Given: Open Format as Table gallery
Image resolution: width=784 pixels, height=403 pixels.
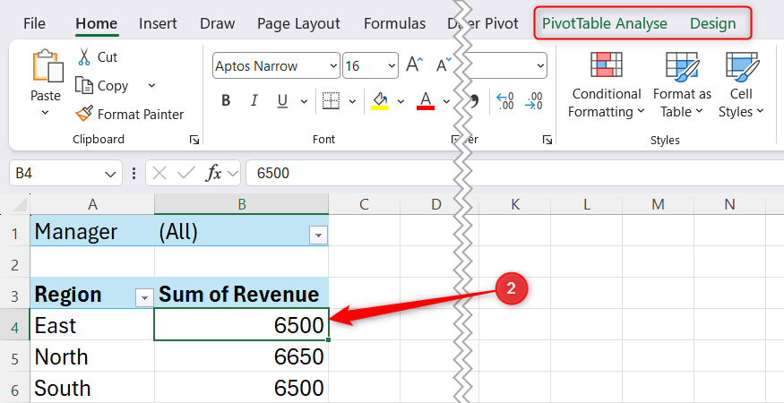Looking at the screenshot, I should click(682, 85).
